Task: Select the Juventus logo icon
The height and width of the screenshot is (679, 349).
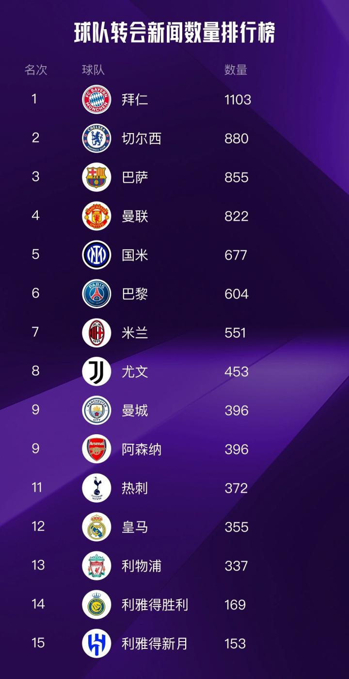Action: point(96,372)
